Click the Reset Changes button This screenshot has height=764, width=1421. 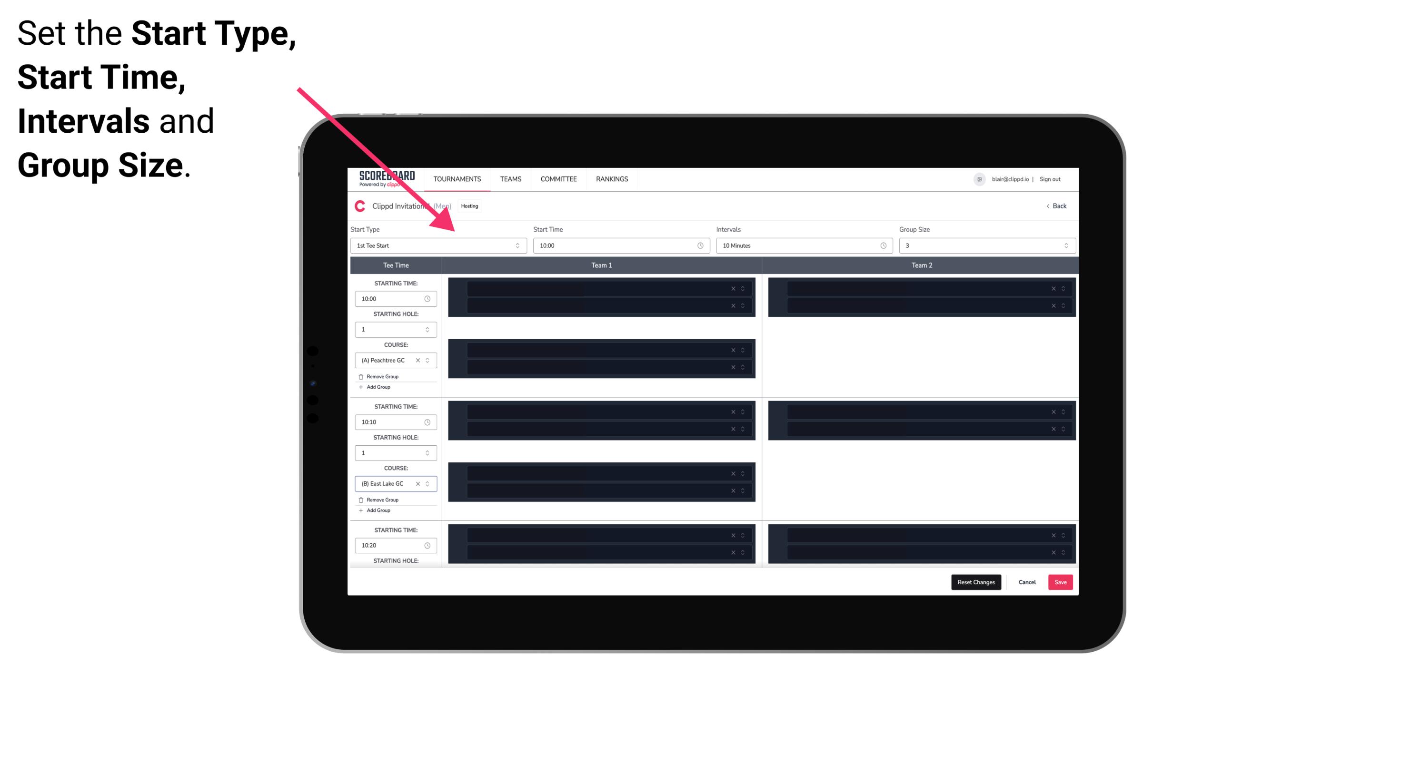pos(977,581)
